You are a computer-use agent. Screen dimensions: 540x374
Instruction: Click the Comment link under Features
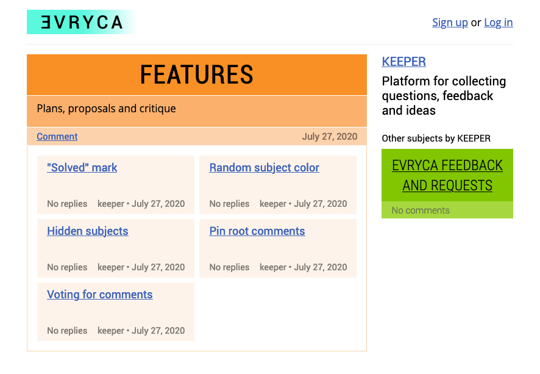point(57,137)
